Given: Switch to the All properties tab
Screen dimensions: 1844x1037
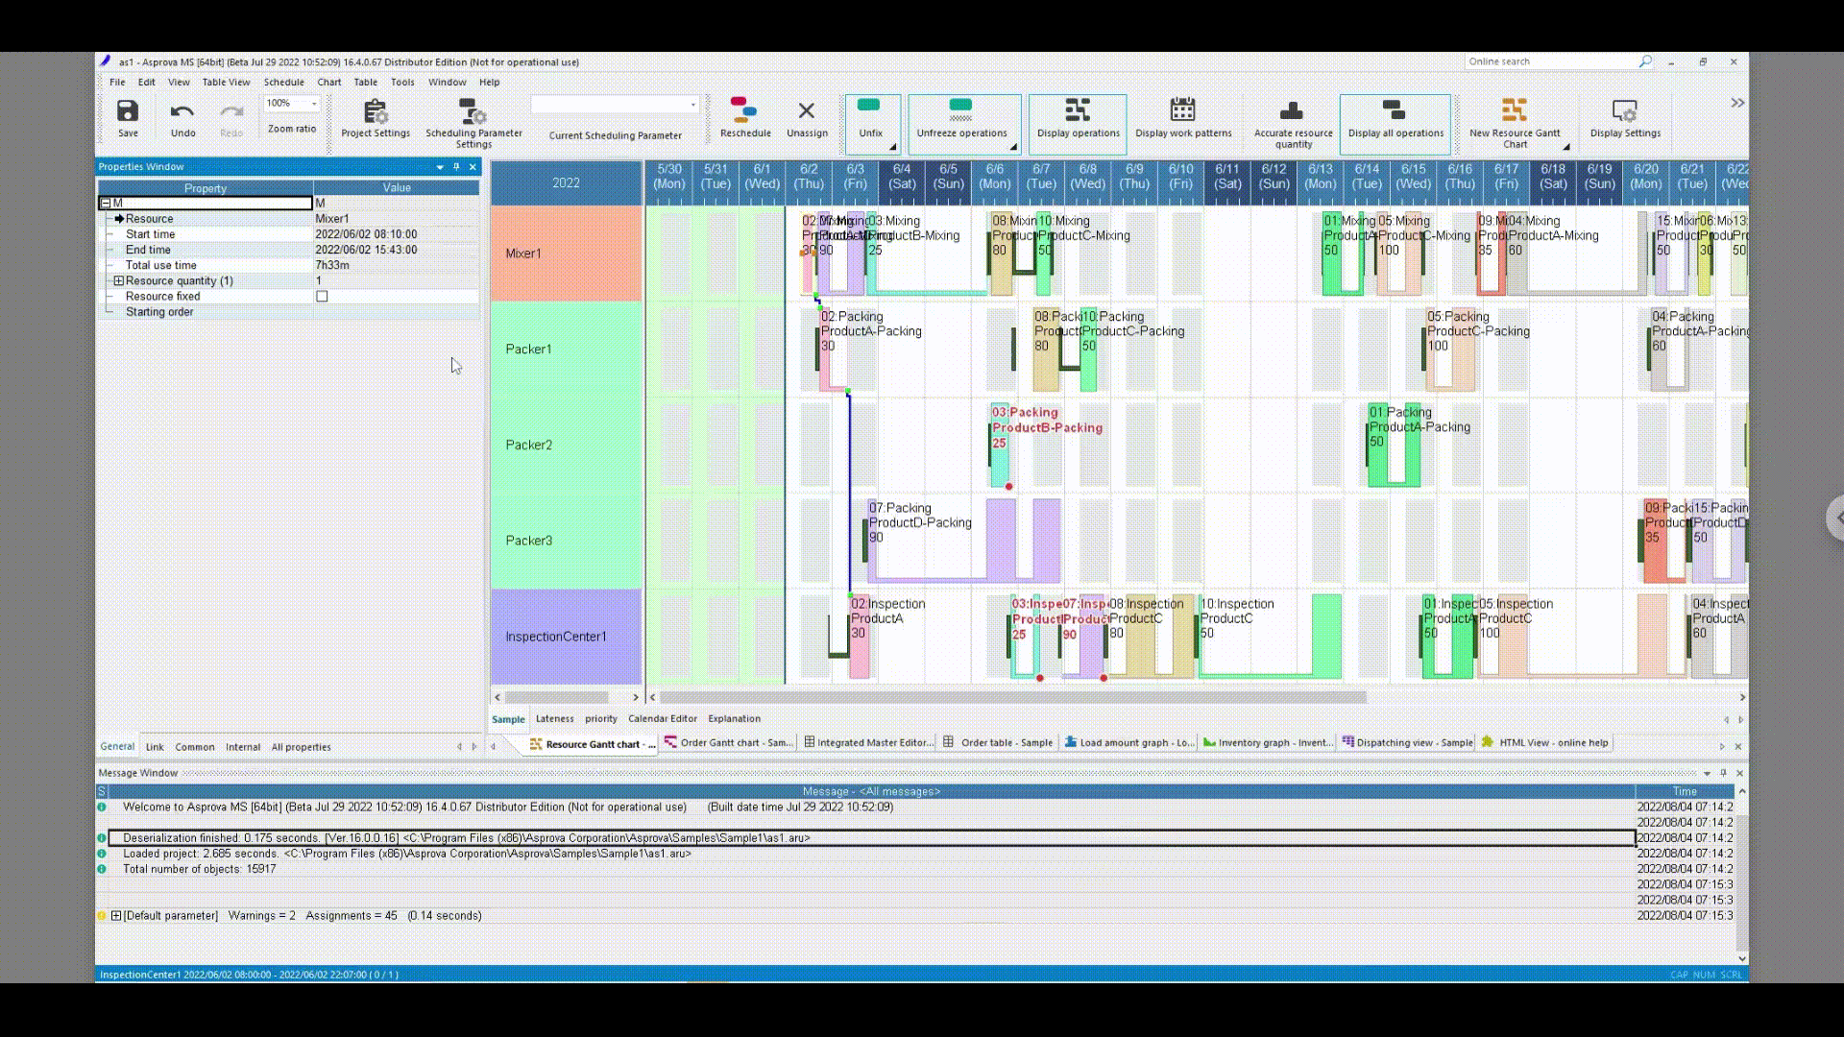Looking at the screenshot, I should pyautogui.click(x=301, y=747).
